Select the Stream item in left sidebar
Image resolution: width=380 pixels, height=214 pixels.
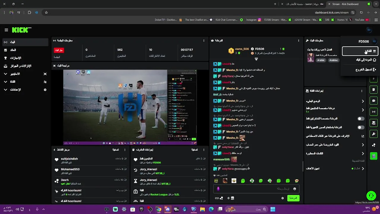coord(25,42)
